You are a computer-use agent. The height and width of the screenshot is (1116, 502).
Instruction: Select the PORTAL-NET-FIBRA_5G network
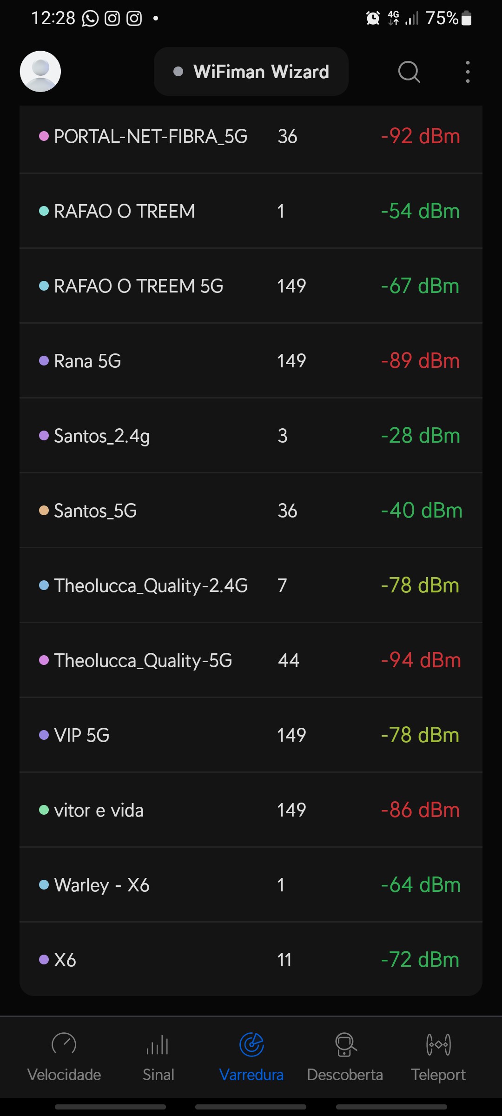(251, 137)
